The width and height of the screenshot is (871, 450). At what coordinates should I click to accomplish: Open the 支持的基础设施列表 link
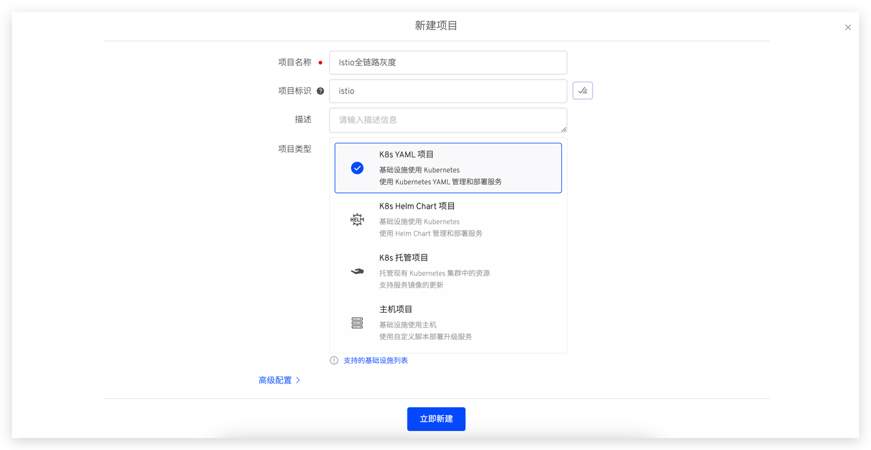click(x=377, y=360)
